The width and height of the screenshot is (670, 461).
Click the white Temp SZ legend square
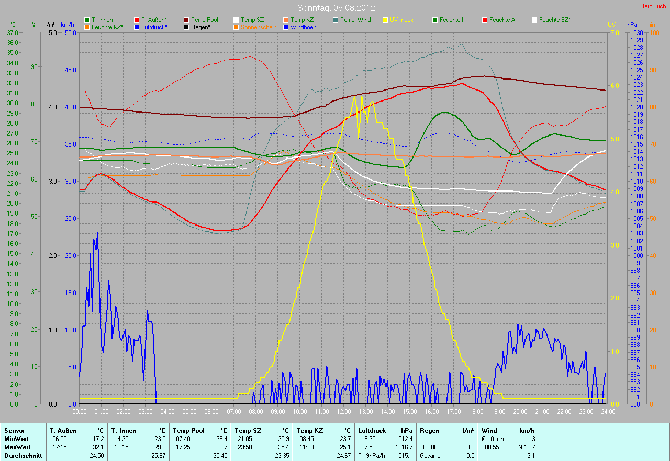click(236, 20)
